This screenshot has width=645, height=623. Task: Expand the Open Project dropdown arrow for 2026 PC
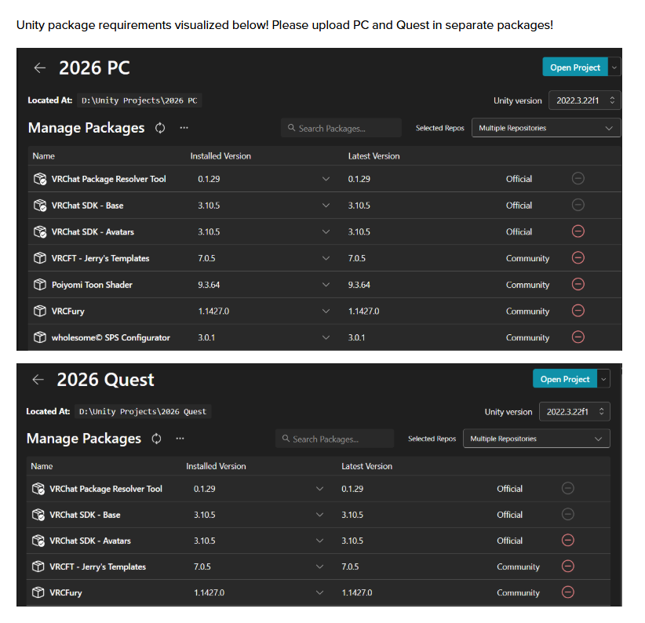pos(614,67)
